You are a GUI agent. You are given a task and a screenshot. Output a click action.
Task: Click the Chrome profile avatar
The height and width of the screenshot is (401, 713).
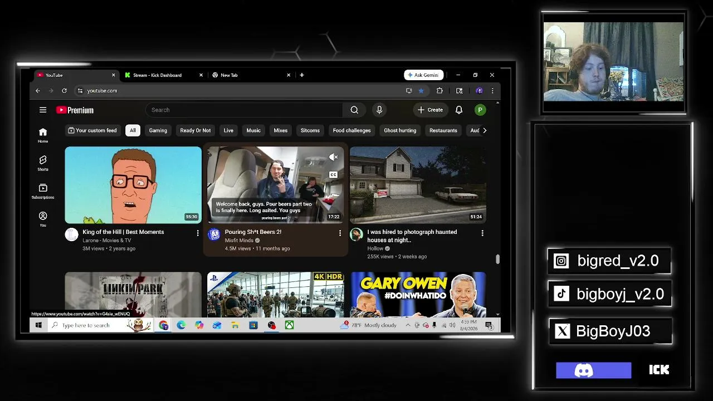[479, 91]
